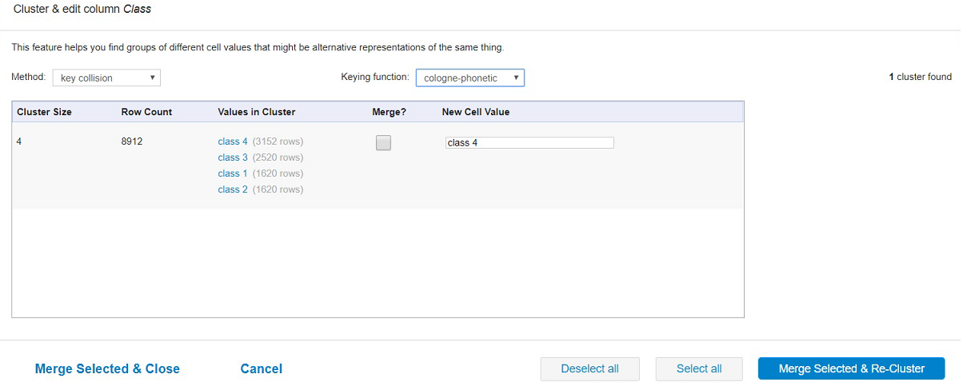963x386 pixels.
Task: Select the 'class 3' cluster value
Action: pos(233,157)
